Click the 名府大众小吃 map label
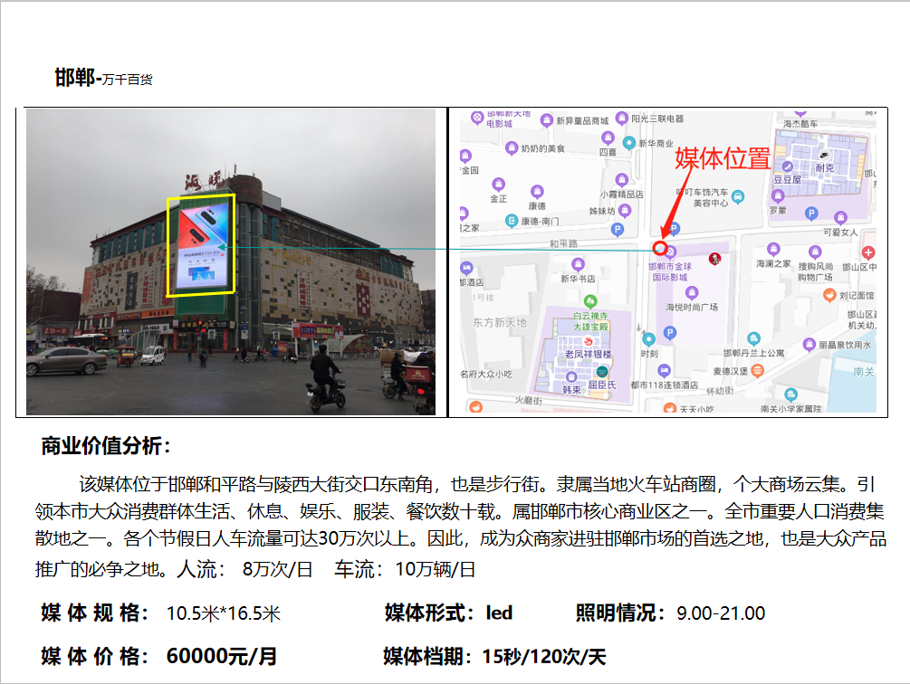 [x=486, y=375]
